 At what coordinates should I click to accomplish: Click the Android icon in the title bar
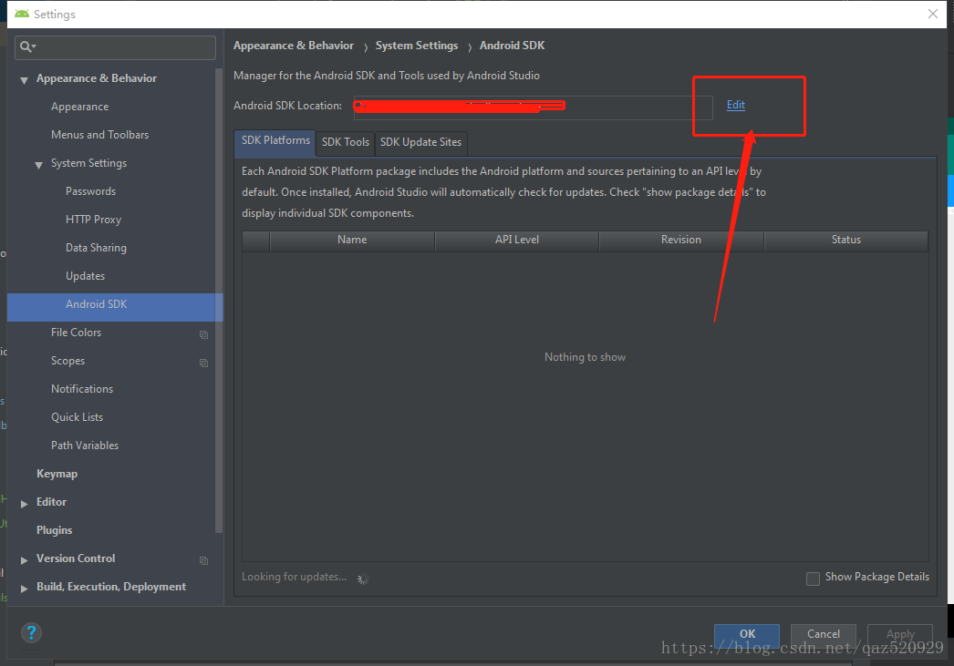(22, 14)
